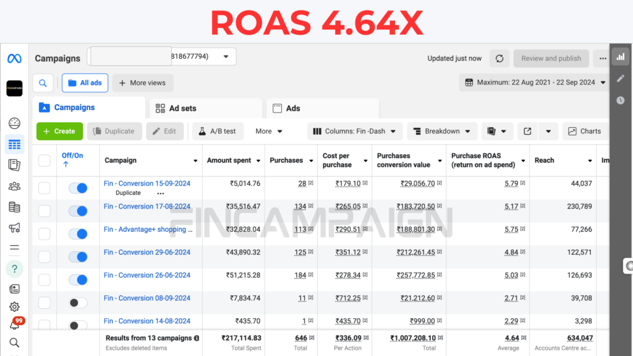Open the clock history icon in right sidebar
Screen dimensions: 633x356
coord(620,100)
